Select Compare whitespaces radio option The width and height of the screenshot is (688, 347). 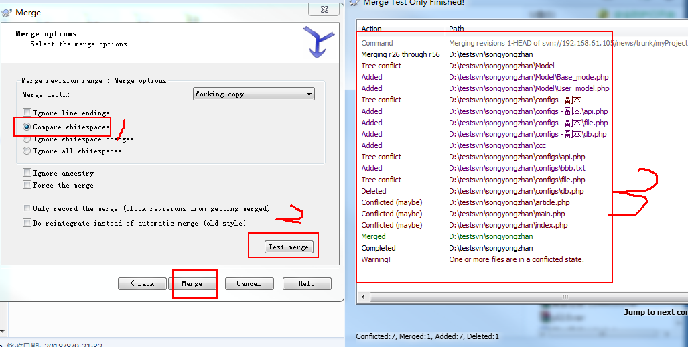27,127
